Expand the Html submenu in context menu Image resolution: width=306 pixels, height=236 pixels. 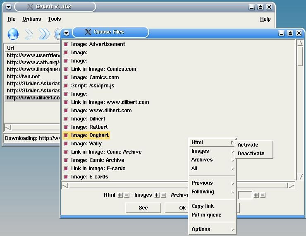(212, 142)
